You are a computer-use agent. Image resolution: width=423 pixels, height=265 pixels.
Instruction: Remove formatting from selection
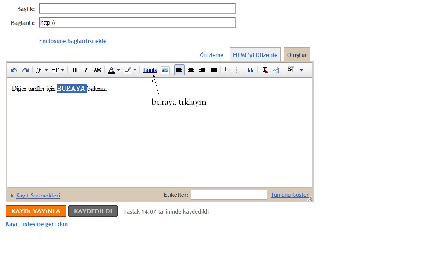point(265,70)
